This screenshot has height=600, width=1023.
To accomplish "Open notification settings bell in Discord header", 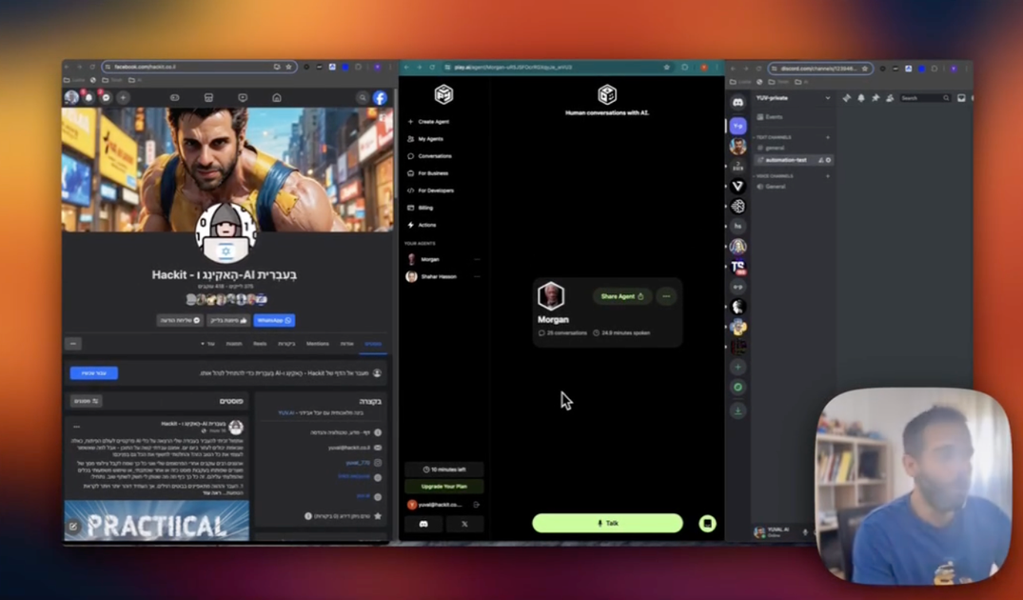I will [x=861, y=98].
